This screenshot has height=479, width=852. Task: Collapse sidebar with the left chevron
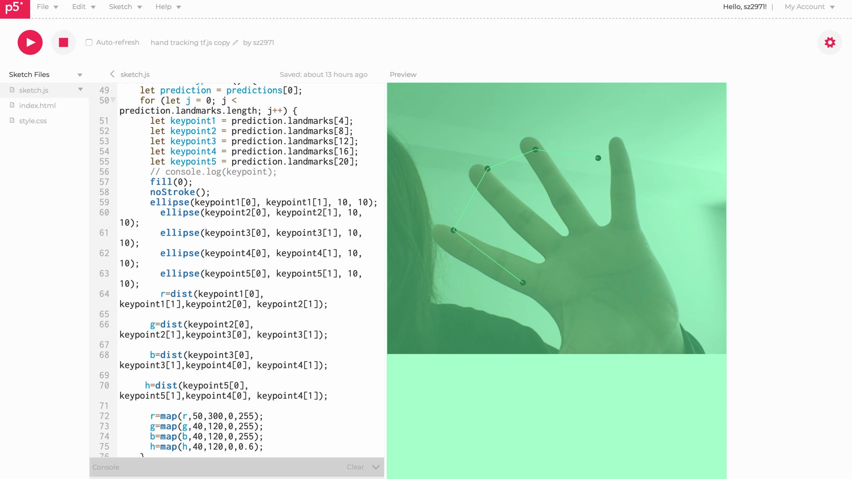(112, 74)
